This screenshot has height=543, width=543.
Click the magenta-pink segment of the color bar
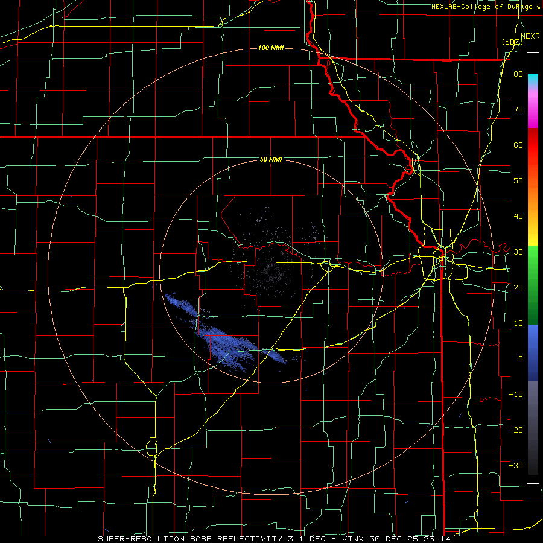click(533, 107)
